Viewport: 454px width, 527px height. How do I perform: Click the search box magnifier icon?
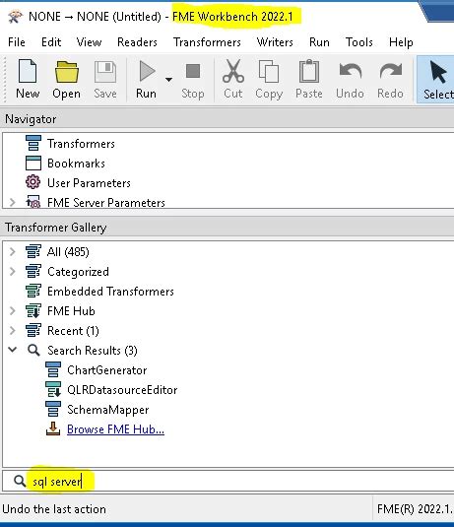tap(20, 482)
